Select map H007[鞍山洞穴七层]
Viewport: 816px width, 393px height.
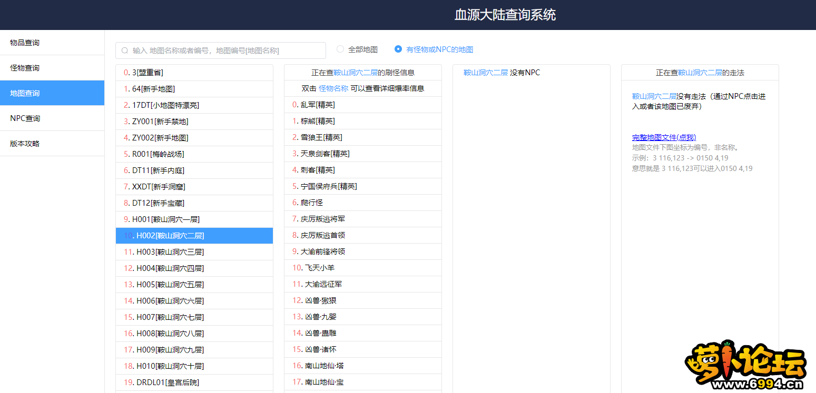click(x=194, y=317)
